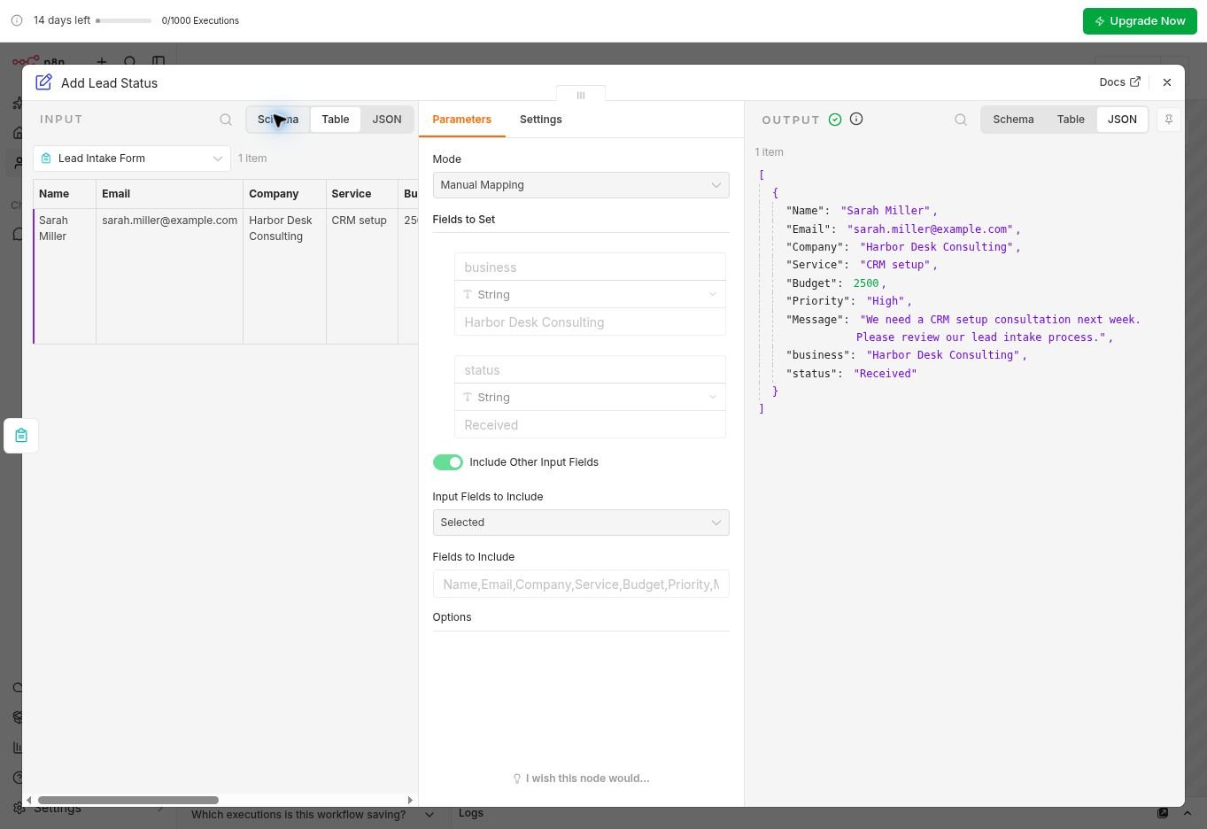The image size is (1207, 829).
Task: Click the drag handle above Parameters panel
Action: tap(581, 95)
